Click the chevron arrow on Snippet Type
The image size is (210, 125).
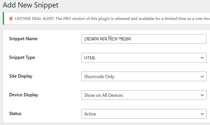click(202, 58)
